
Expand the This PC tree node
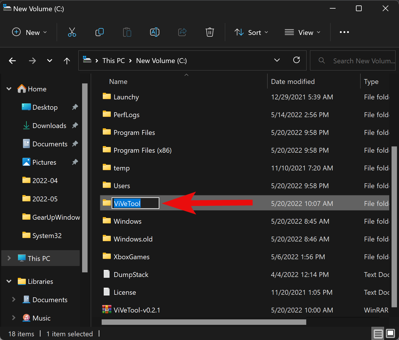point(9,258)
